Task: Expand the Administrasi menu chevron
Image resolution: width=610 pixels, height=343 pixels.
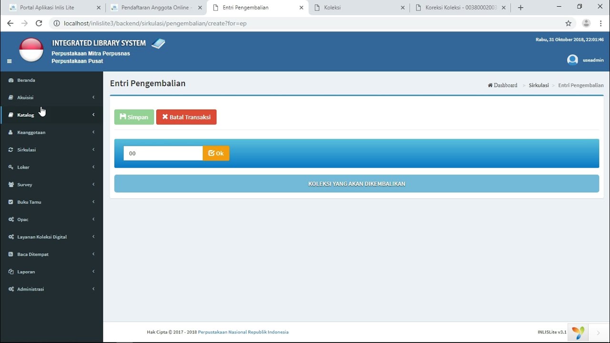Action: (x=93, y=289)
